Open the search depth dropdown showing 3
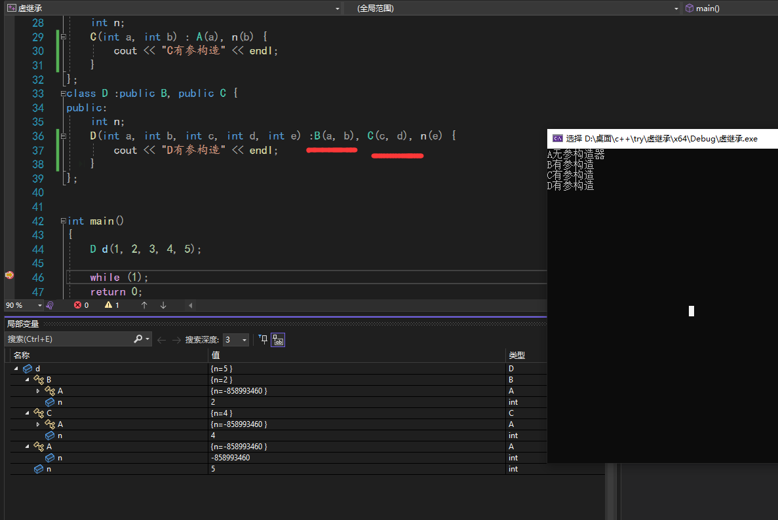This screenshot has width=778, height=520. point(244,340)
